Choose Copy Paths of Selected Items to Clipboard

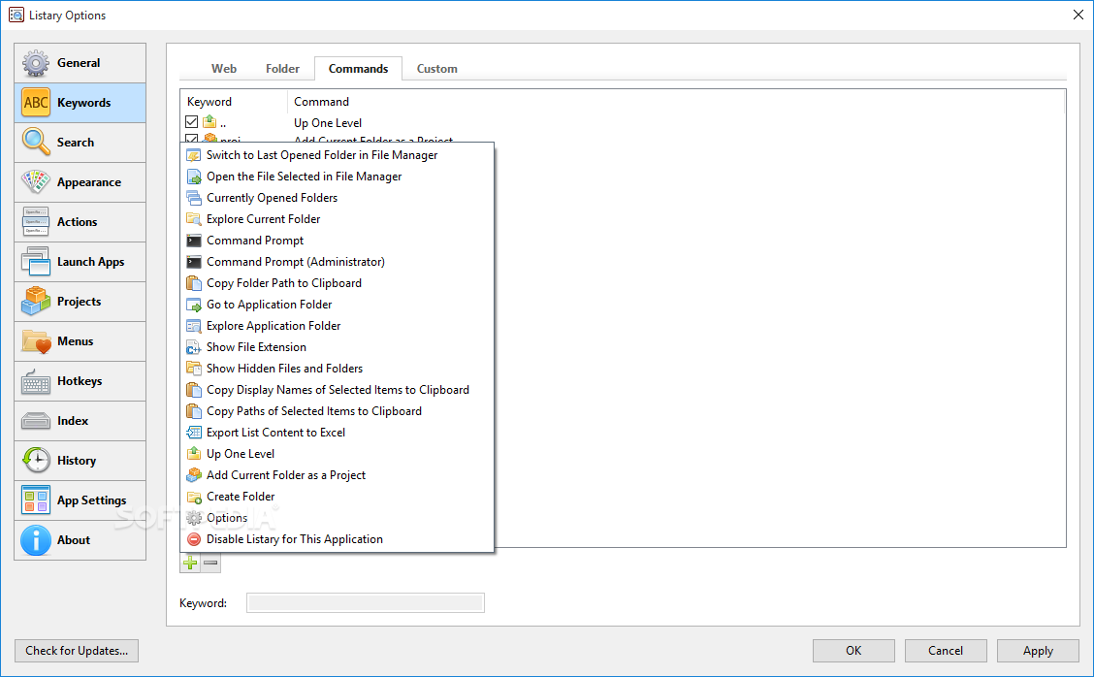[338, 411]
